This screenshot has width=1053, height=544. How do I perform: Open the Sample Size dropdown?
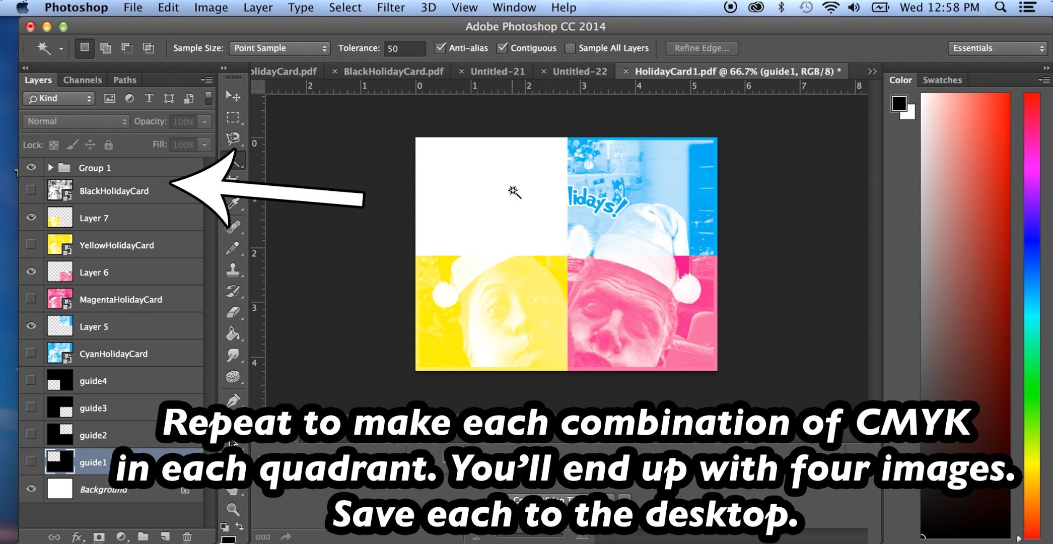pos(279,48)
